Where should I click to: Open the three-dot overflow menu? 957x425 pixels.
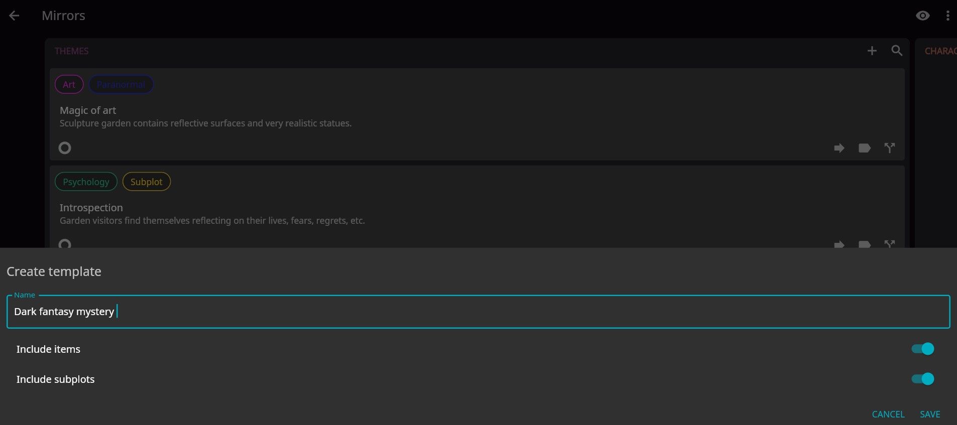click(947, 16)
